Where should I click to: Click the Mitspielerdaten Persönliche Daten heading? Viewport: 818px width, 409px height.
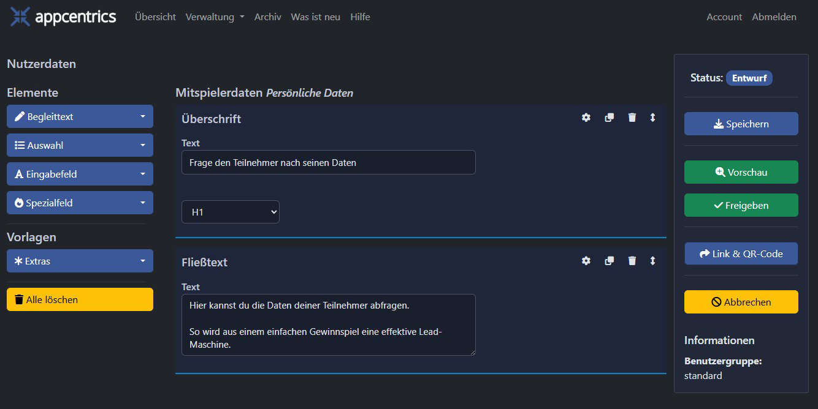pos(264,93)
